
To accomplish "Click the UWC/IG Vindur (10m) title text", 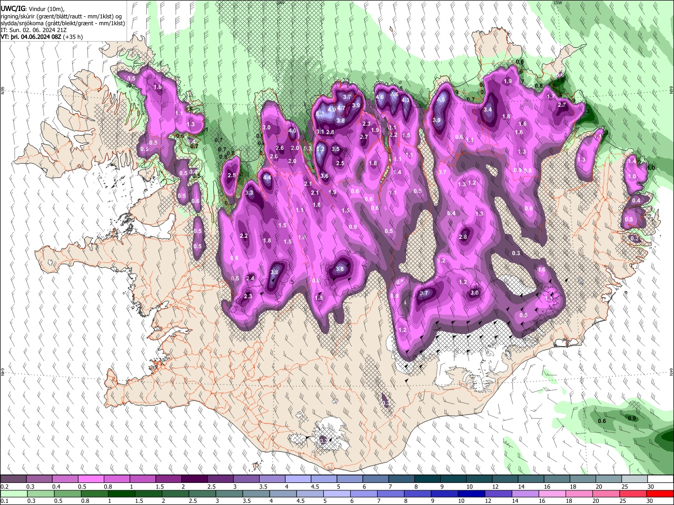I will pyautogui.click(x=32, y=8).
